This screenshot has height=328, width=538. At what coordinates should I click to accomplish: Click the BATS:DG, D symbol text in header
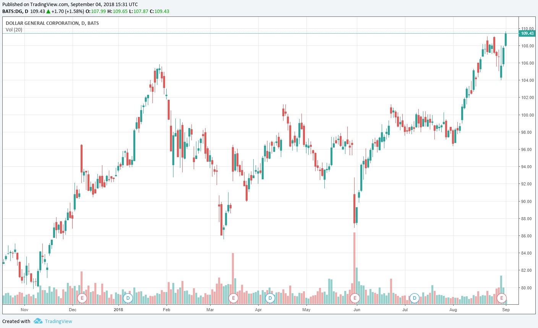[x=15, y=11]
